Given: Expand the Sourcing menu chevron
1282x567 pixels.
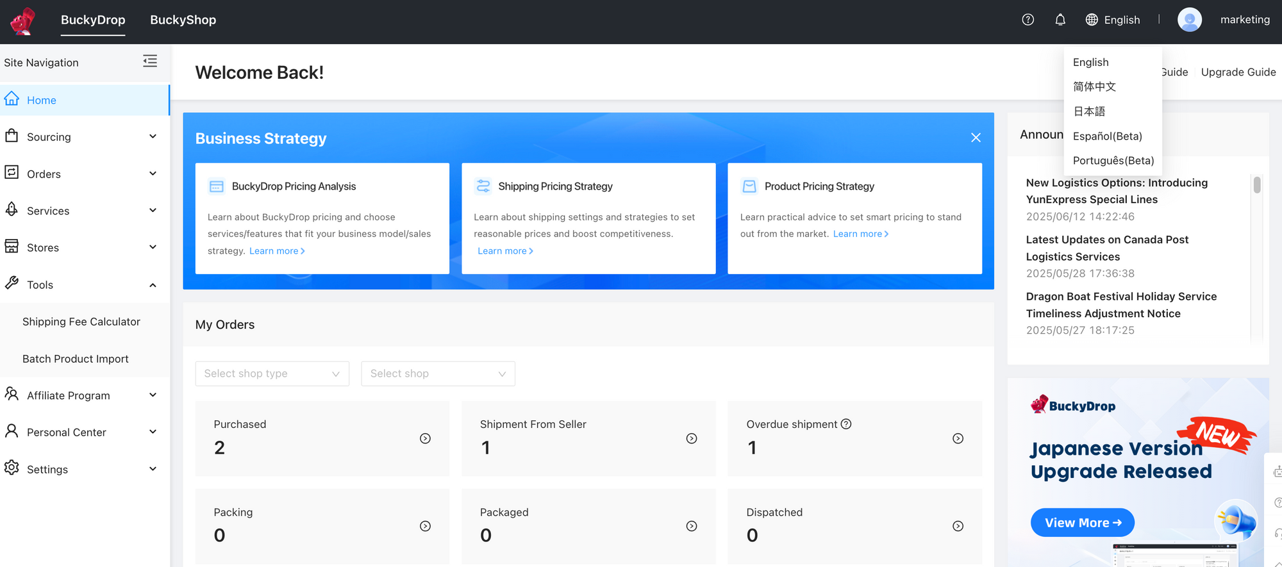Looking at the screenshot, I should coord(153,136).
